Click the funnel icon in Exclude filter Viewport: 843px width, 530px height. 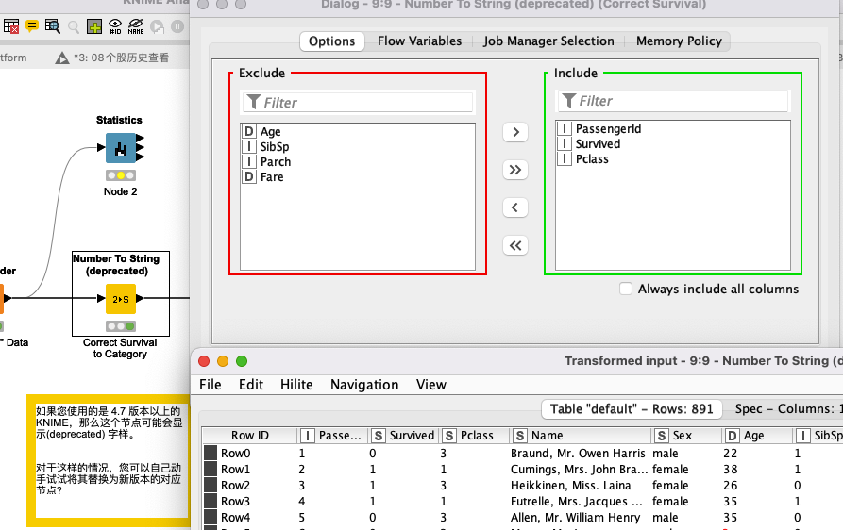(254, 102)
